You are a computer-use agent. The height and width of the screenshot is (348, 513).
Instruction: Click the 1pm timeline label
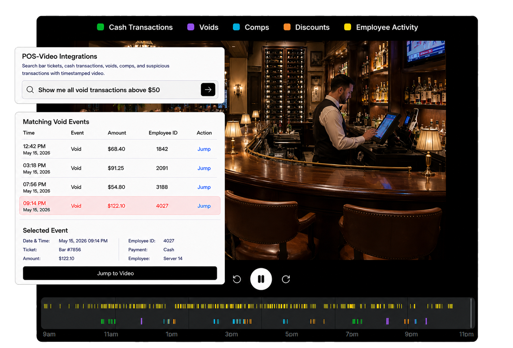[x=171, y=334]
